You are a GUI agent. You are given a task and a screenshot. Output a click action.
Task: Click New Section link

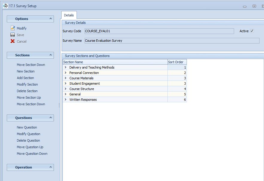click(x=26, y=71)
